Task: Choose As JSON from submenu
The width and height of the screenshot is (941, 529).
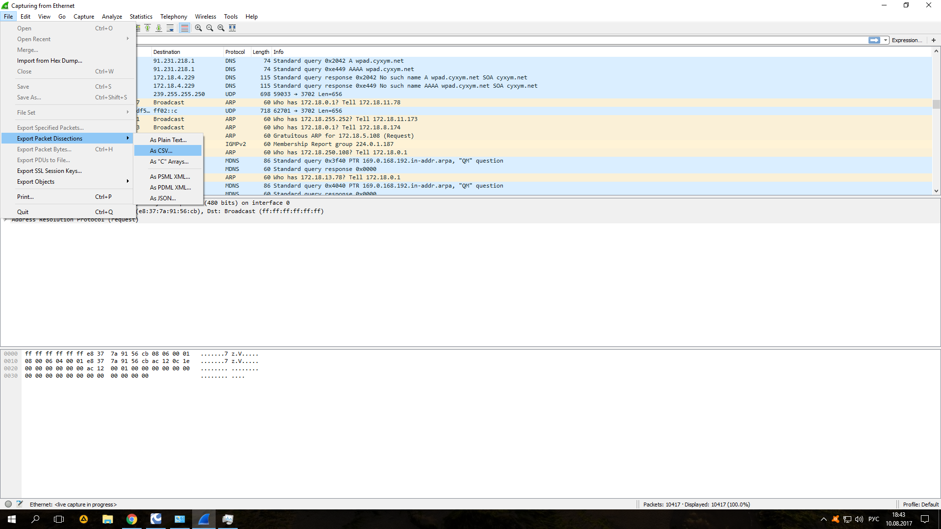Action: coord(163,198)
